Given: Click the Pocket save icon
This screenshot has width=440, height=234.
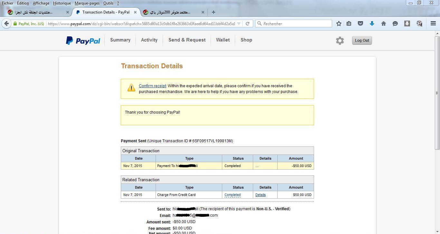Looking at the screenshot, I should coord(360,23).
